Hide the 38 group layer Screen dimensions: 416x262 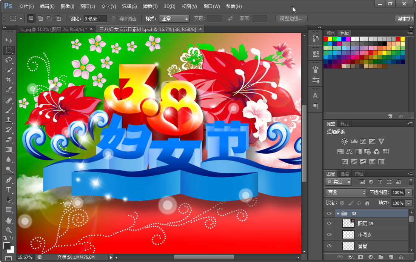click(x=329, y=213)
